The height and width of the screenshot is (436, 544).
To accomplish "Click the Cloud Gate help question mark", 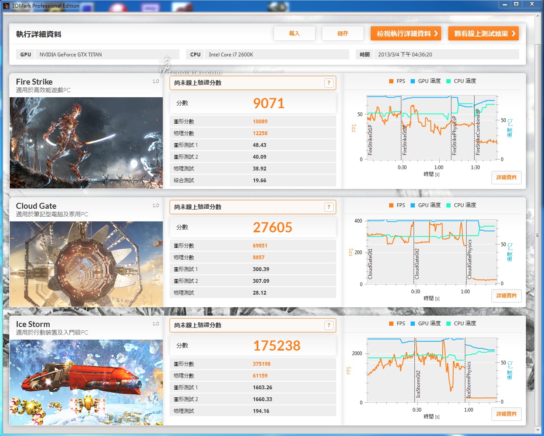I will coord(329,207).
